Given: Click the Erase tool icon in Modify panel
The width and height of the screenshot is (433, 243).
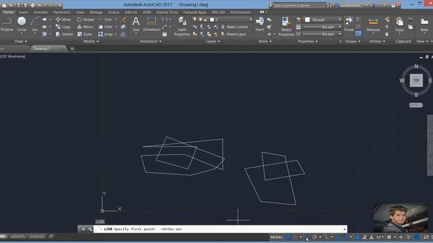Looking at the screenshot, I should 123,20.
